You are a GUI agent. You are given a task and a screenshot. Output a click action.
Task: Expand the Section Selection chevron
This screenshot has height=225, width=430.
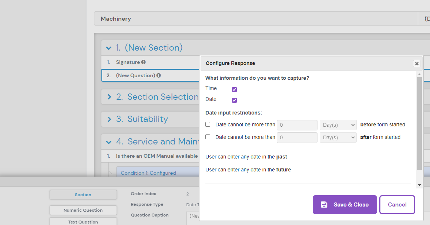pos(109,97)
